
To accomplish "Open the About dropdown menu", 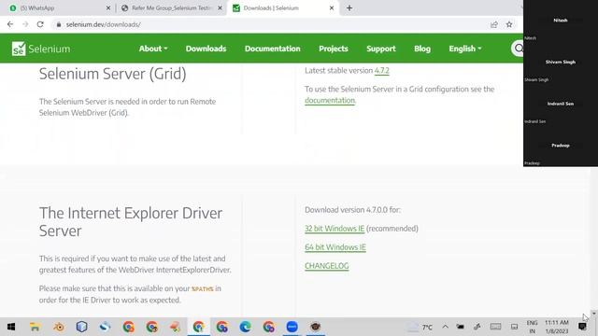I will [153, 49].
